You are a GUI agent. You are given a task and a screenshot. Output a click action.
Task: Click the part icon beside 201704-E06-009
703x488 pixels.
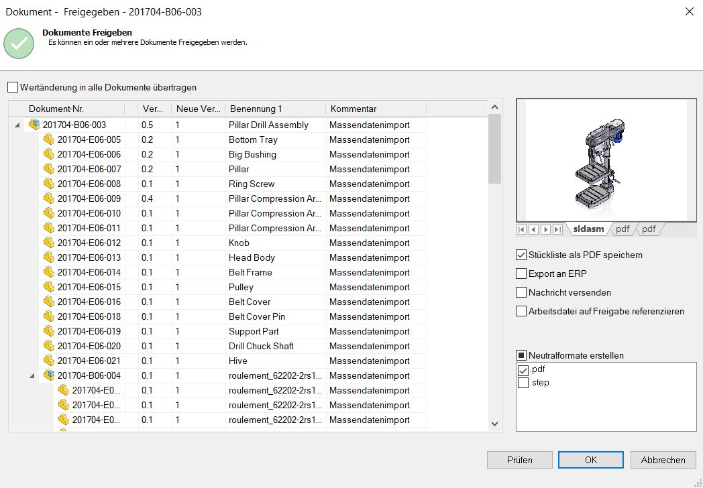point(48,198)
